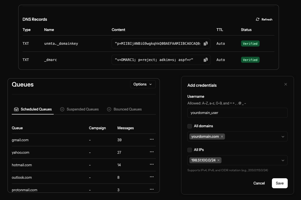Viewport: 301px width, 200px height.
Task: Expand the IP addresses selection dropdown
Action: (283, 160)
